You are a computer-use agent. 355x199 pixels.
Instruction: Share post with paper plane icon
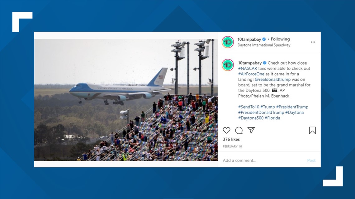[251, 130]
